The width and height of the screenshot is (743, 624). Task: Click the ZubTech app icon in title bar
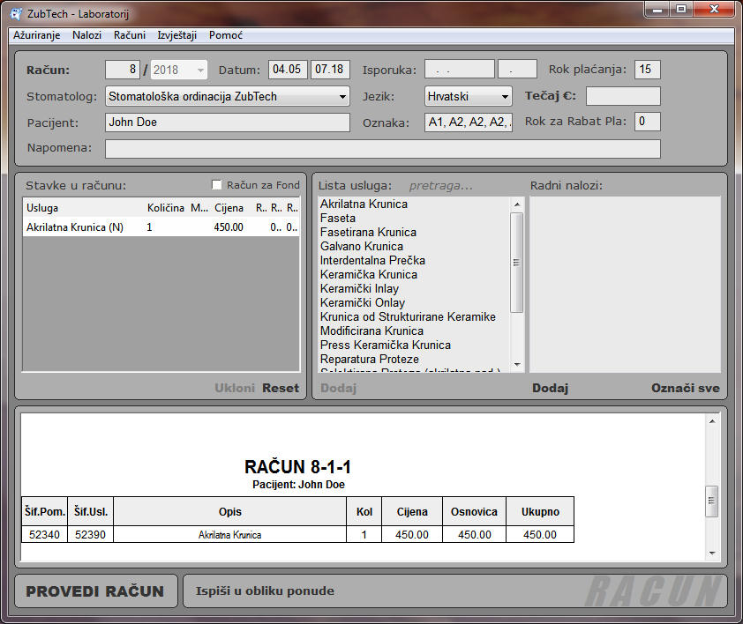(x=16, y=13)
